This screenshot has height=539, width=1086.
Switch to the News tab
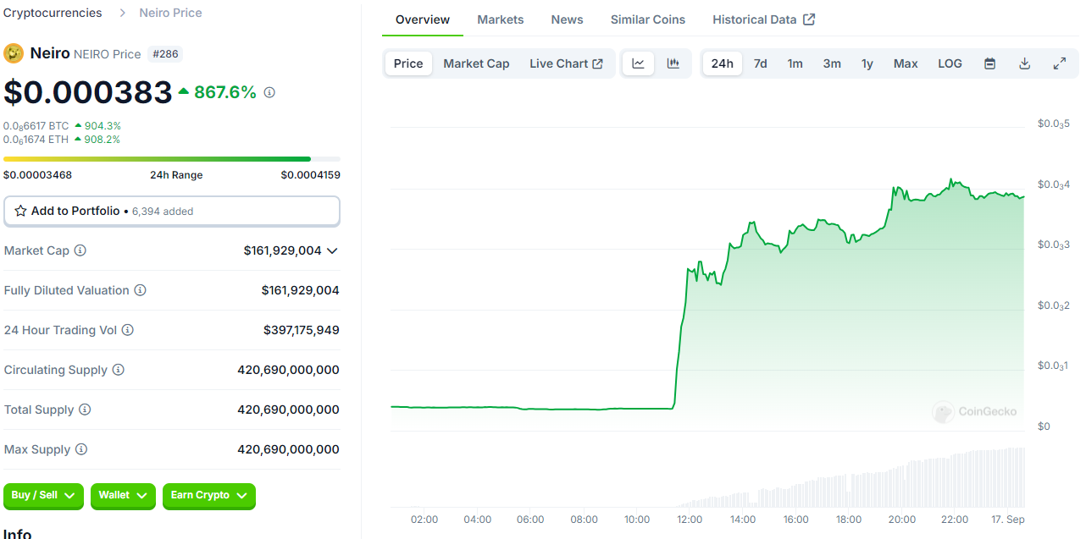pos(567,19)
